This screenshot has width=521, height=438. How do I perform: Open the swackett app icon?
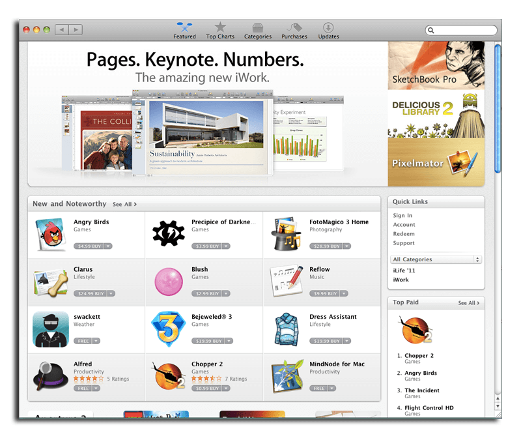(x=51, y=329)
